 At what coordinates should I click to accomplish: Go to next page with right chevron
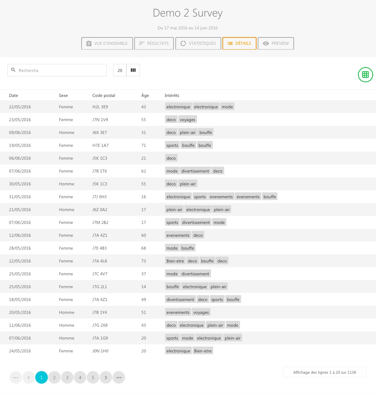tap(106, 377)
